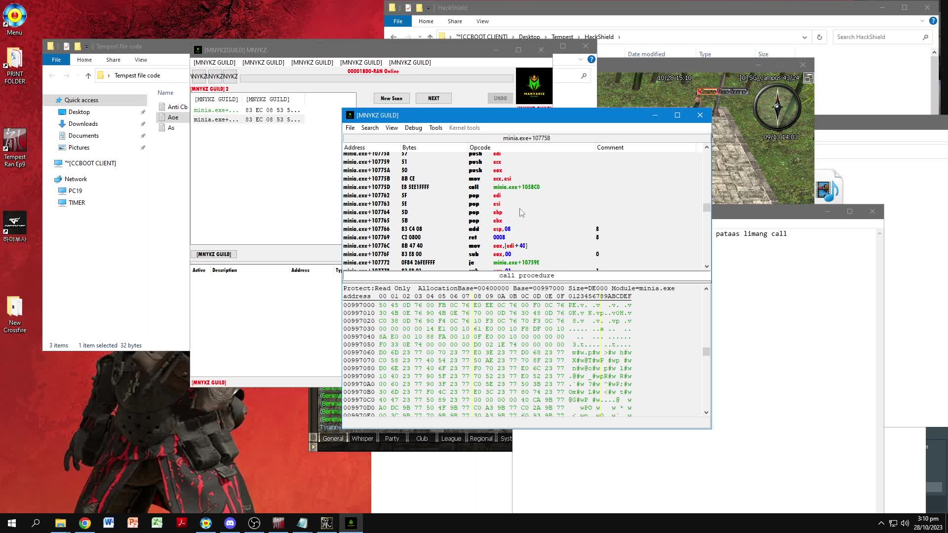This screenshot has height=533, width=948.
Task: Open Discord from the taskbar
Action: (x=230, y=523)
